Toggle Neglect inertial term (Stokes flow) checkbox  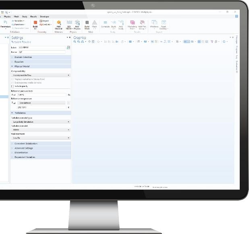click(x=12, y=79)
